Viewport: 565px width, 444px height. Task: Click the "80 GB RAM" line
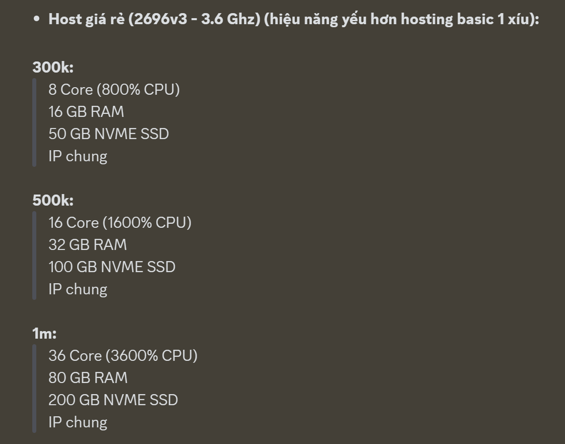pos(88,378)
